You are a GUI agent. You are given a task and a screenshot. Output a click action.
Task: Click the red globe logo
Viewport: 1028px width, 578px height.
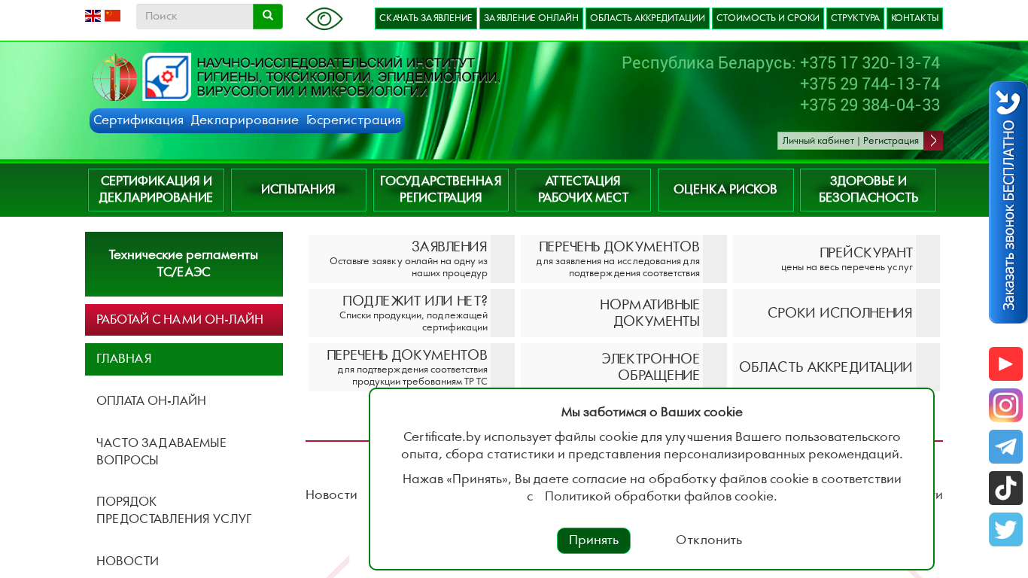[x=115, y=78]
